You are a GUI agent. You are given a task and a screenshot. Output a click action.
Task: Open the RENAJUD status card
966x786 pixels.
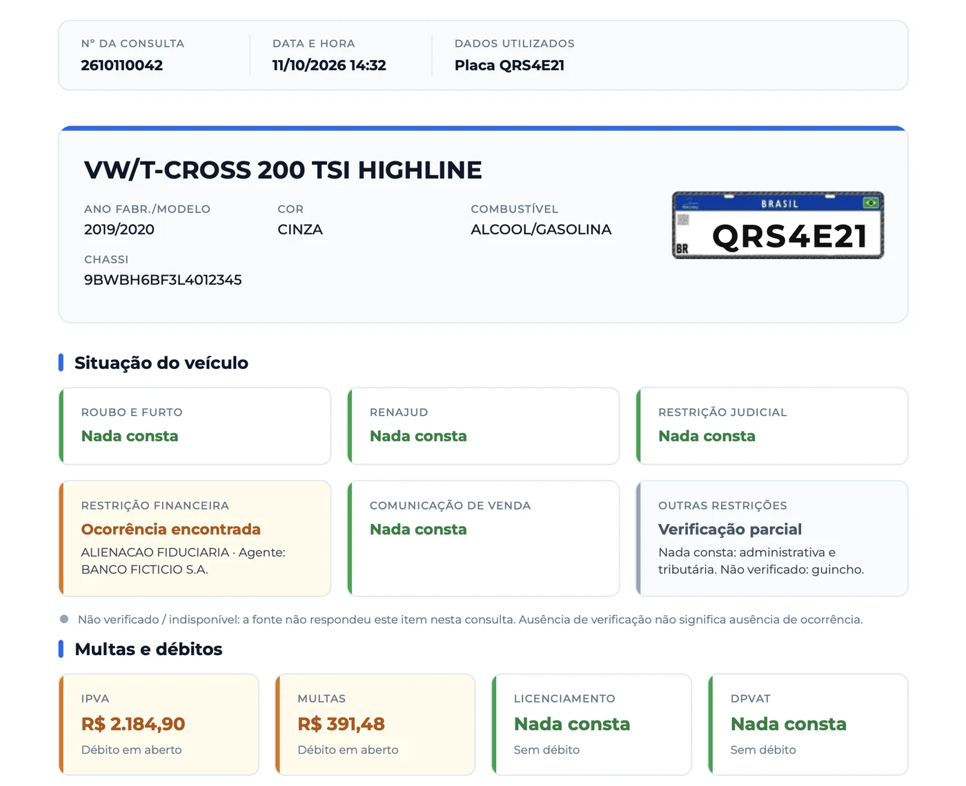[484, 426]
